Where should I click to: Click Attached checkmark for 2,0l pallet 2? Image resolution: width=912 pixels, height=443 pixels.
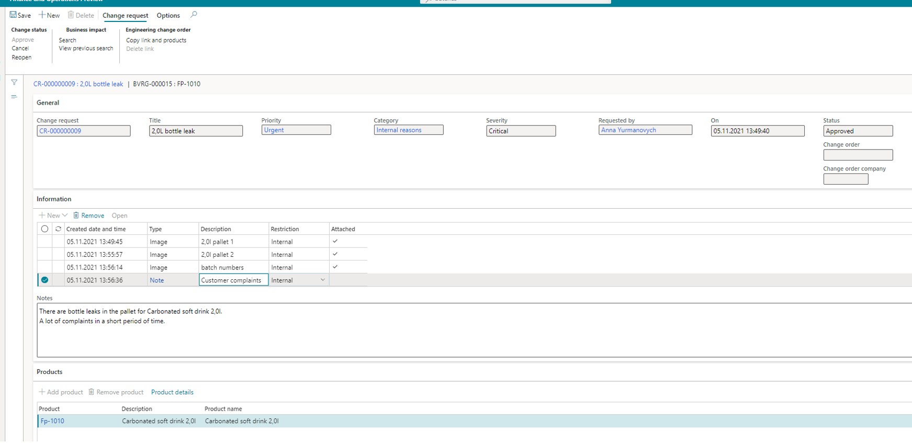coord(335,254)
